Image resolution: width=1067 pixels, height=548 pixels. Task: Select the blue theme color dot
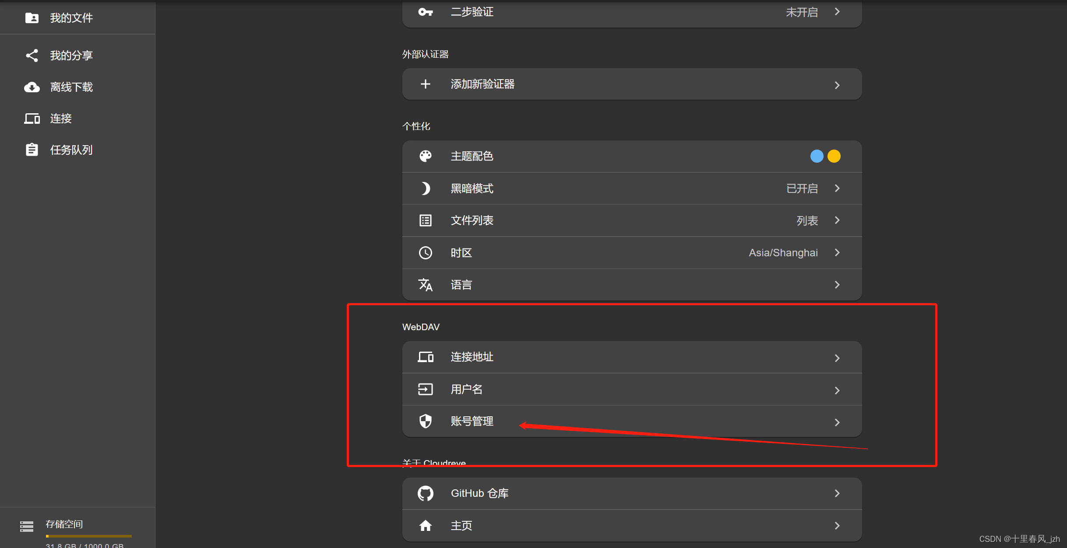point(817,156)
